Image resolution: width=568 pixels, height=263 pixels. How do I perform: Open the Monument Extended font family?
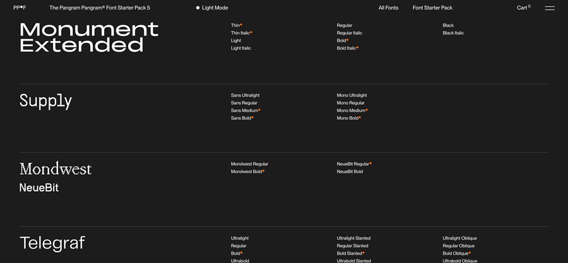(89, 37)
